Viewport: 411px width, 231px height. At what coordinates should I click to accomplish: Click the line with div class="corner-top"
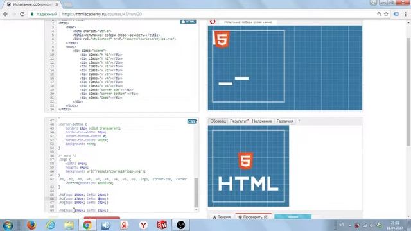(107, 90)
